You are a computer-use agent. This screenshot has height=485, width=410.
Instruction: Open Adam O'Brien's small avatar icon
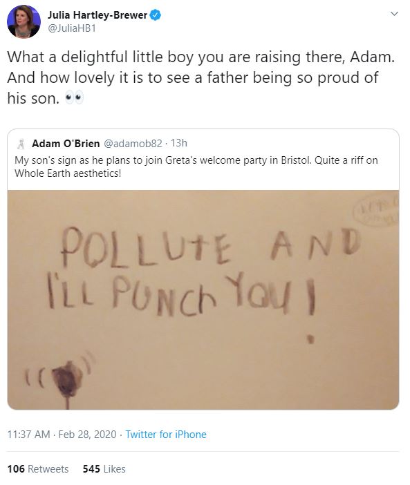[21, 144]
